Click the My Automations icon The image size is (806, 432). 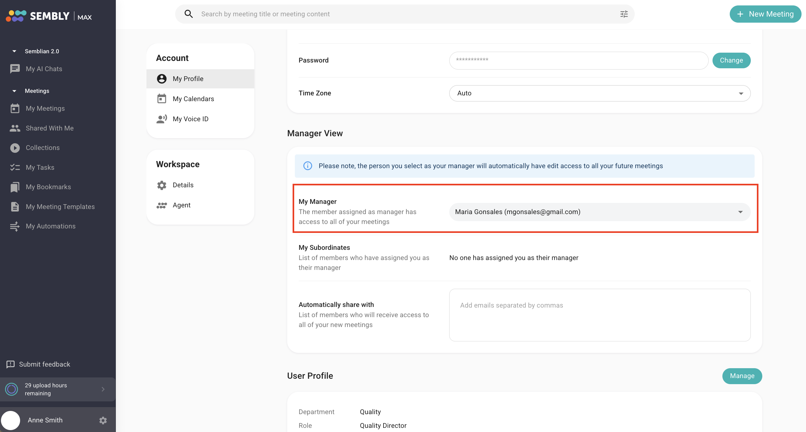(x=15, y=226)
